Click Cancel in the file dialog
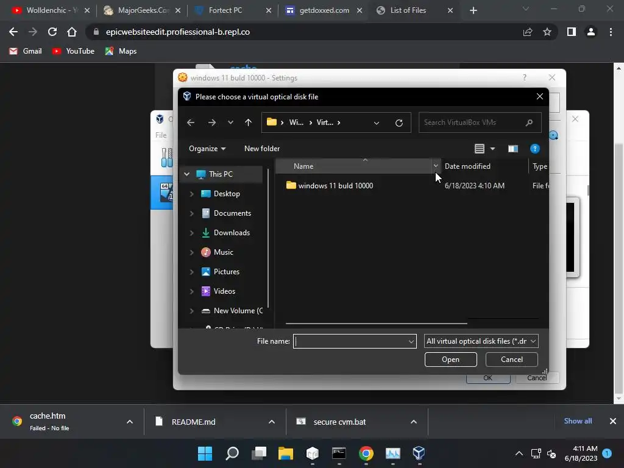The width and height of the screenshot is (624, 468). pos(512,360)
